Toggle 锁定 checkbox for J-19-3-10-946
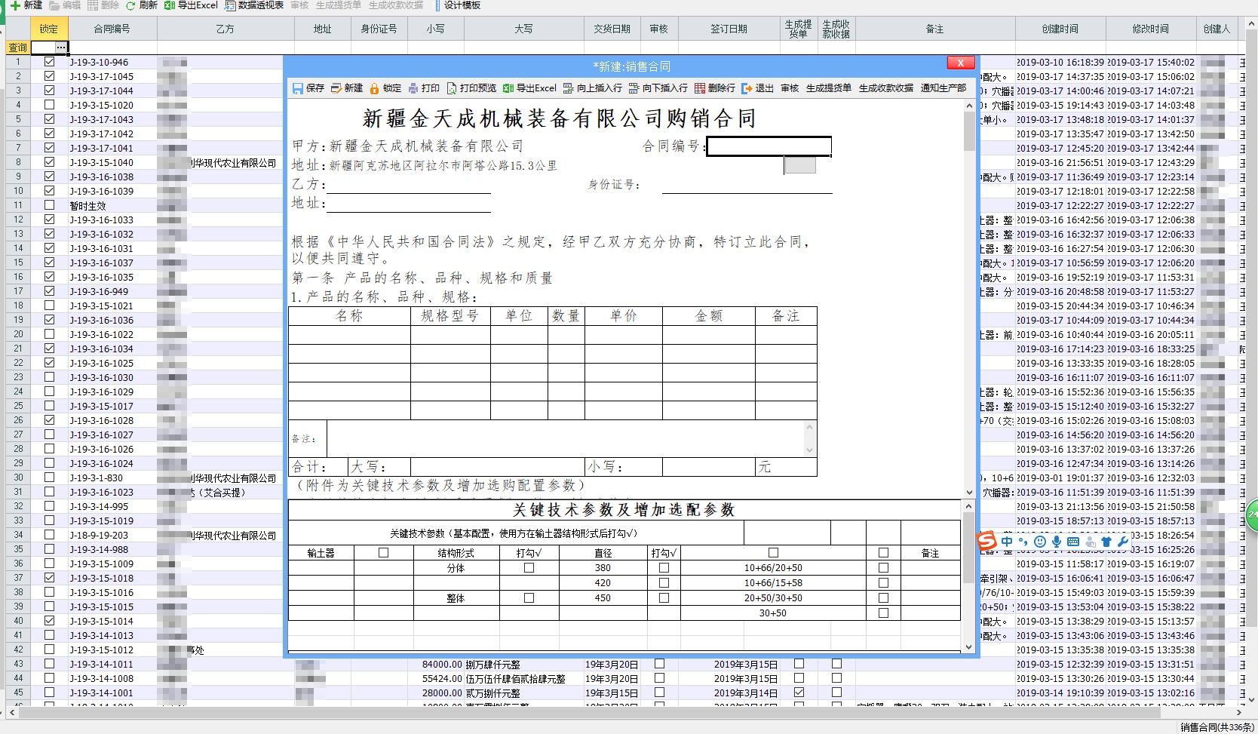The image size is (1258, 734). pos(49,62)
